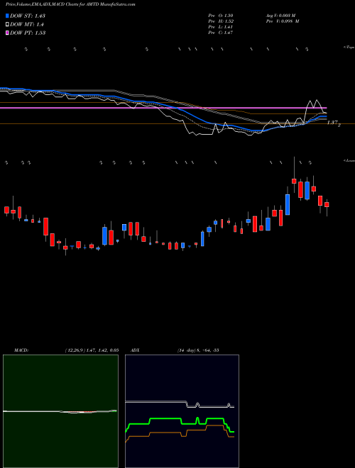This screenshot has height=468, width=355.
Task: Click the Pre O: 1.50 value
Action: tap(221, 16)
